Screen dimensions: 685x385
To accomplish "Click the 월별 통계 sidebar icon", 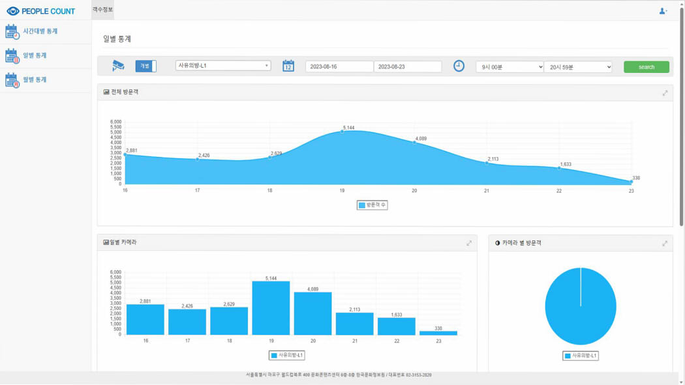I will (12, 79).
